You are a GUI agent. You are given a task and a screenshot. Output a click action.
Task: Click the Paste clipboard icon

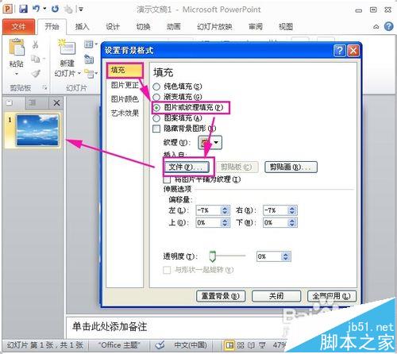coord(17,48)
